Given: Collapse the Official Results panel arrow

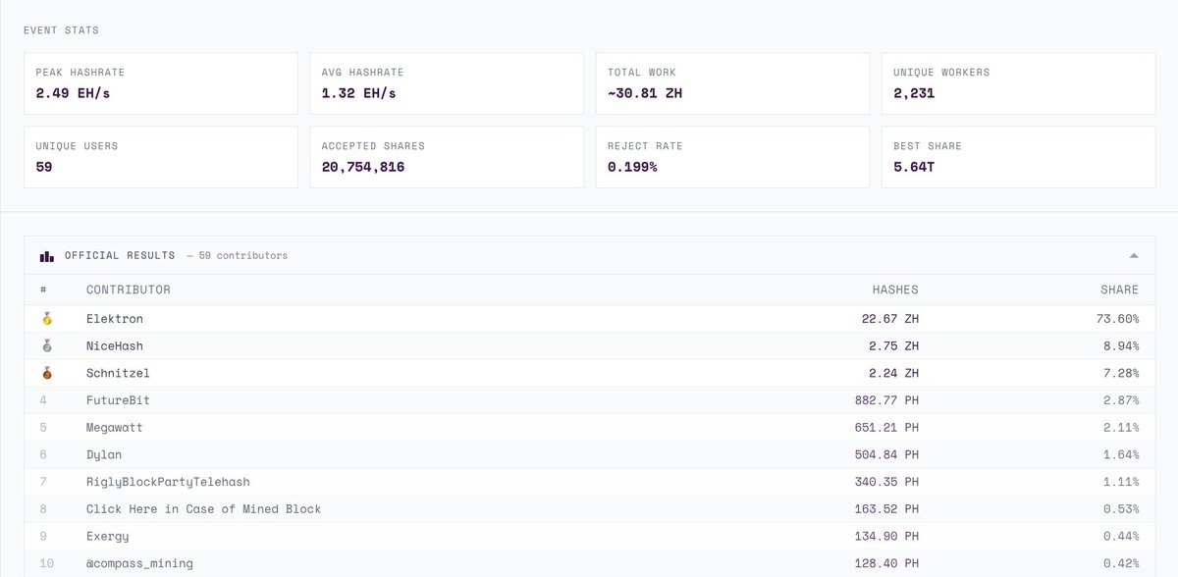Looking at the screenshot, I should pyautogui.click(x=1134, y=255).
